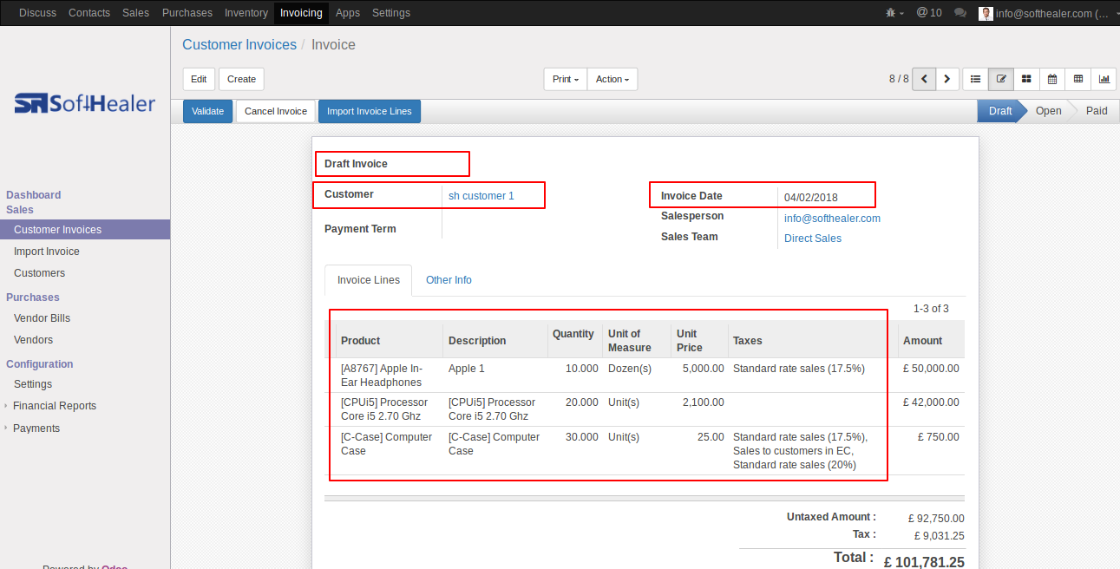Open Settings under Configuration in sidebar
Viewport: 1120px width, 569px height.
pyautogui.click(x=33, y=384)
